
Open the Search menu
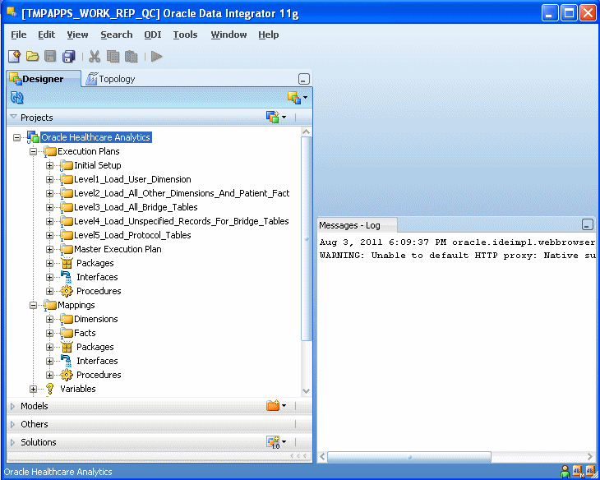click(117, 35)
